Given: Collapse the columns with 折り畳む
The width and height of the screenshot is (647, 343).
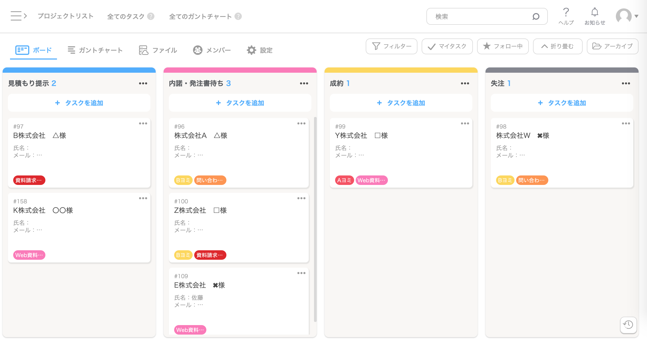Looking at the screenshot, I should 558,46.
